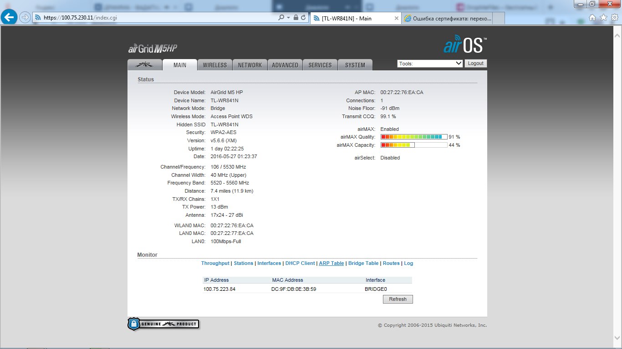Switch to the MAIN tab

180,65
